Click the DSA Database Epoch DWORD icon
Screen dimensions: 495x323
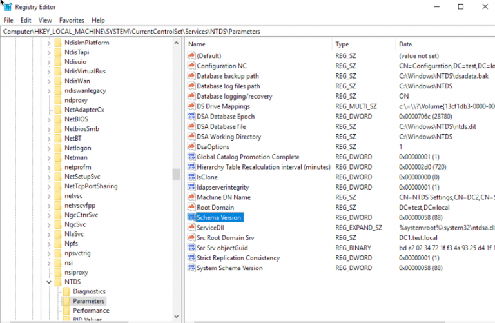pyautogui.click(x=191, y=117)
